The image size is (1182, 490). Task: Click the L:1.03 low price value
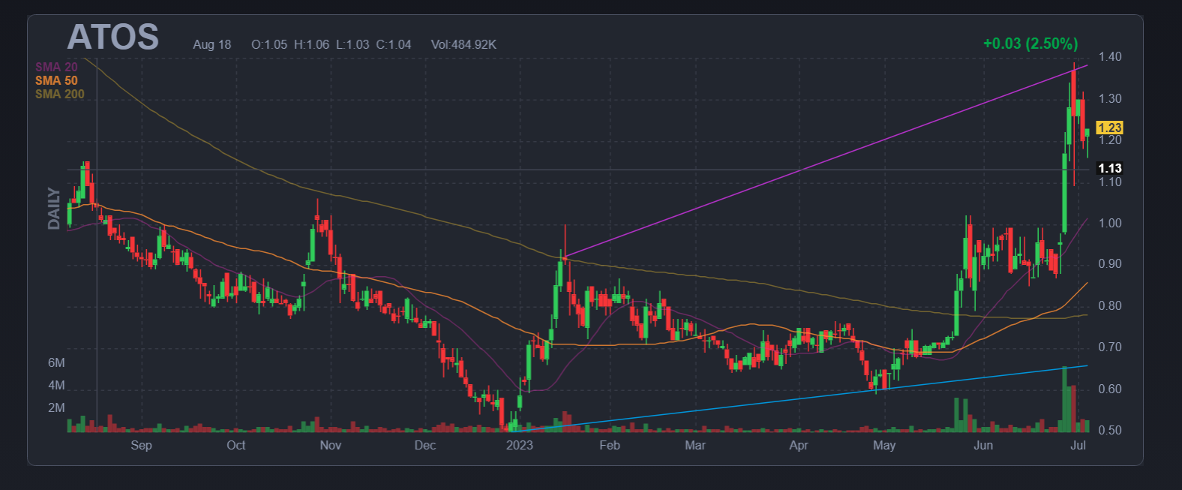352,44
